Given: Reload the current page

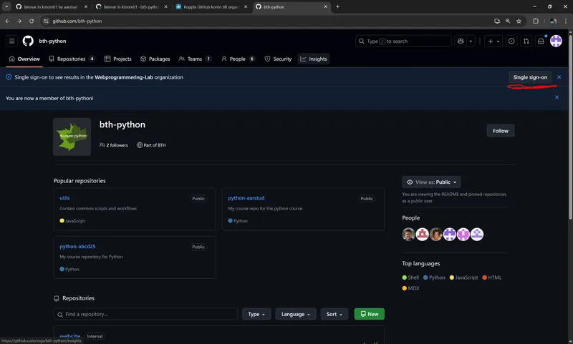Looking at the screenshot, I should (x=32, y=21).
